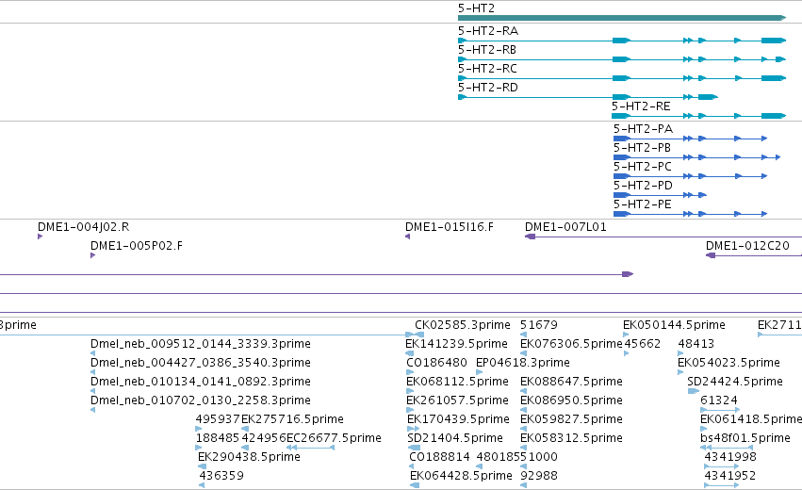Screen dimensions: 802x490
Task: Click the EK141239.5prime feature label
Action: (456, 344)
